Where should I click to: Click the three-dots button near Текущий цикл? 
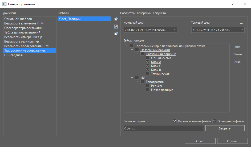tap(241, 23)
